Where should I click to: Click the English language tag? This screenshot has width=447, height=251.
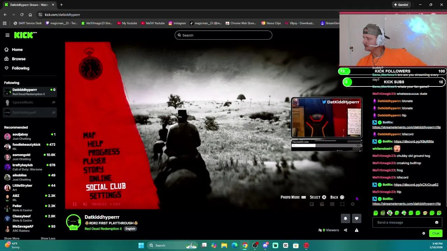(130, 229)
